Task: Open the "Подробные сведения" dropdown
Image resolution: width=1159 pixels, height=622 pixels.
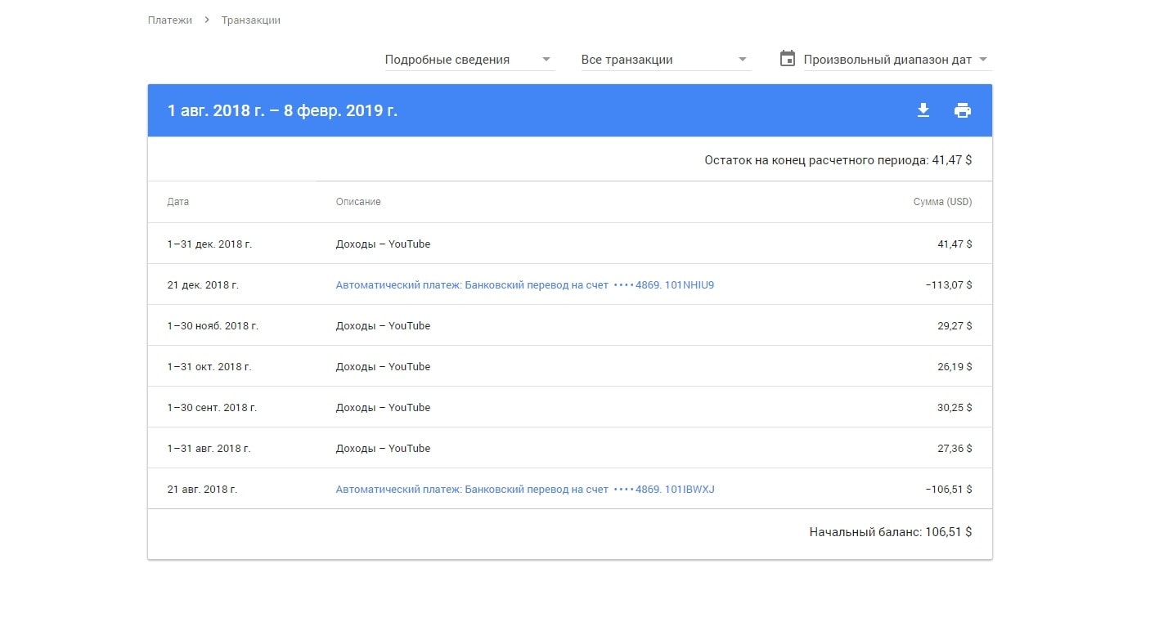Action: tap(469, 60)
